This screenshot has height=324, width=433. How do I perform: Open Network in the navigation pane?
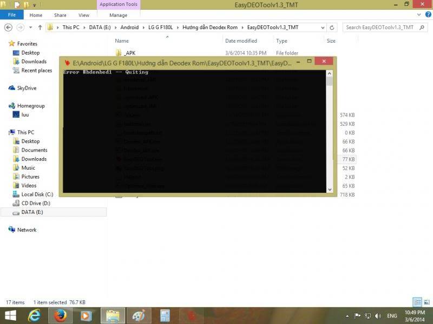click(x=27, y=230)
